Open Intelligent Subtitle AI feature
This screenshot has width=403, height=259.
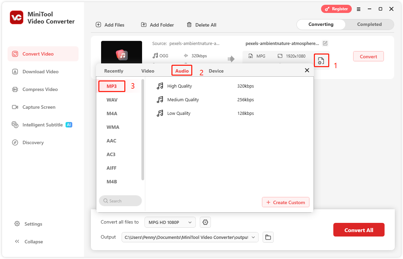pyautogui.click(x=14, y=125)
